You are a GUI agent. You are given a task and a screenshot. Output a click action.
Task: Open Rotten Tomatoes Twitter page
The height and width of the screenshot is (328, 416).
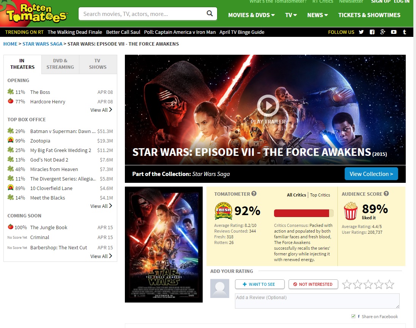point(361,32)
